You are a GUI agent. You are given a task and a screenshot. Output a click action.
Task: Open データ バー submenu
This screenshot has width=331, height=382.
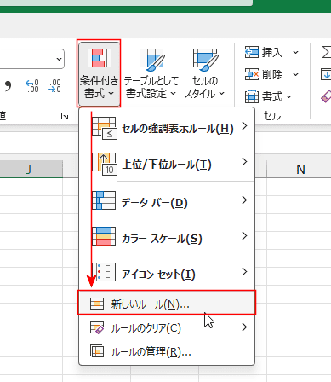point(167,202)
